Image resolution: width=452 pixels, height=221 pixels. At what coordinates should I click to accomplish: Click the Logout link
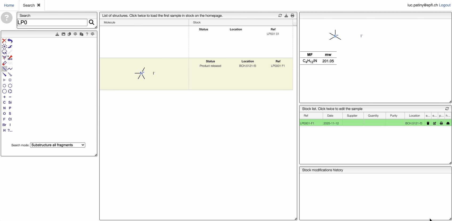click(x=445, y=5)
